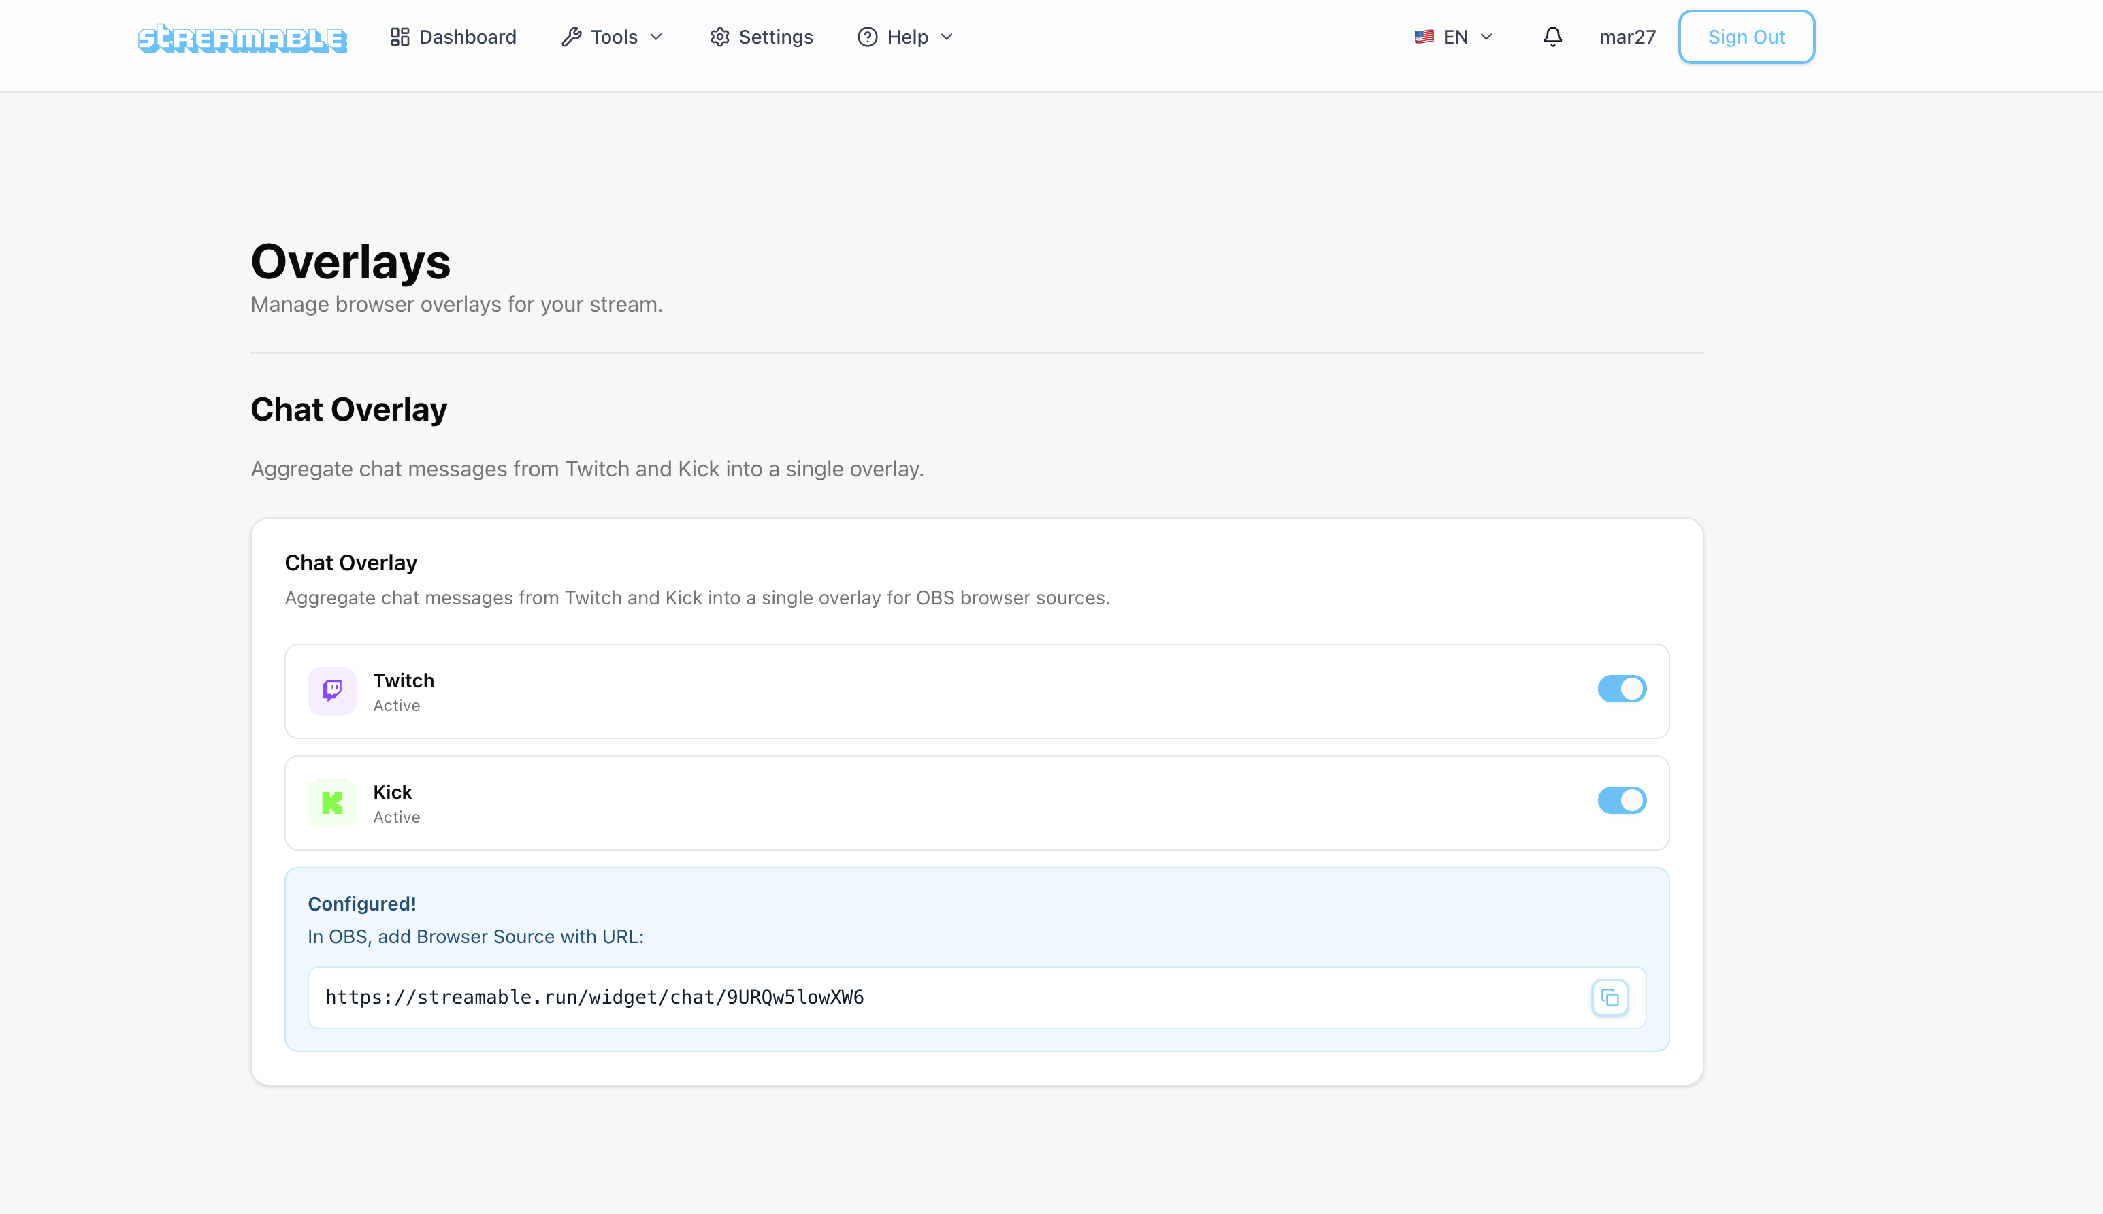Disable the Twitch chat toggle
Image resolution: width=2103 pixels, height=1214 pixels.
(x=1621, y=689)
